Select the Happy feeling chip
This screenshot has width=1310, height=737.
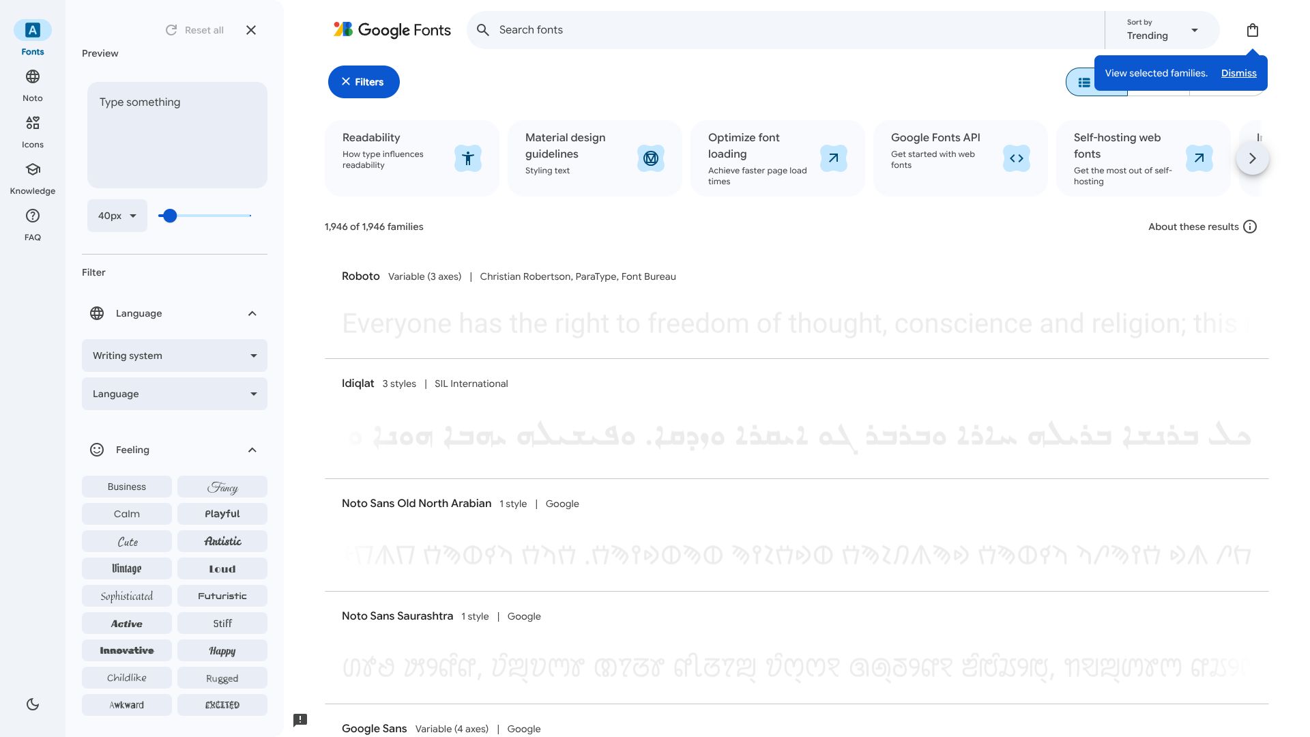tap(222, 650)
